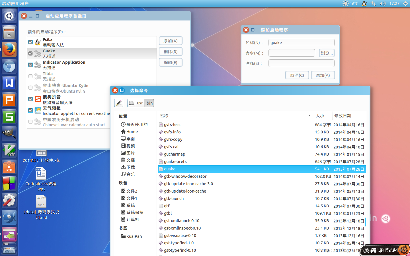Launch Files manager from the dock
This screenshot has height=256, width=410.
point(9,32)
